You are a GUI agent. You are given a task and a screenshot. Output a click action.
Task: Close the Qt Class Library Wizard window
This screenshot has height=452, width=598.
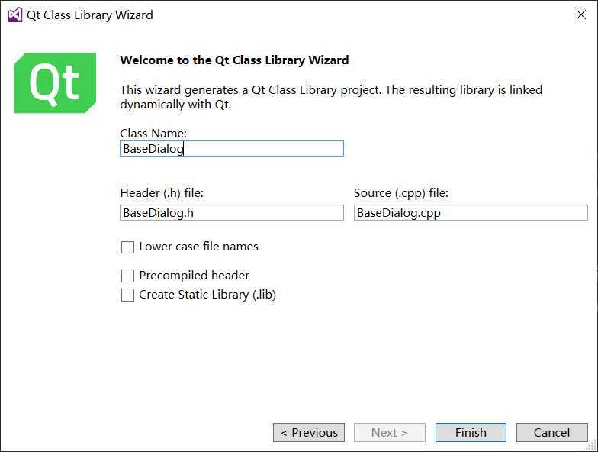(x=581, y=15)
